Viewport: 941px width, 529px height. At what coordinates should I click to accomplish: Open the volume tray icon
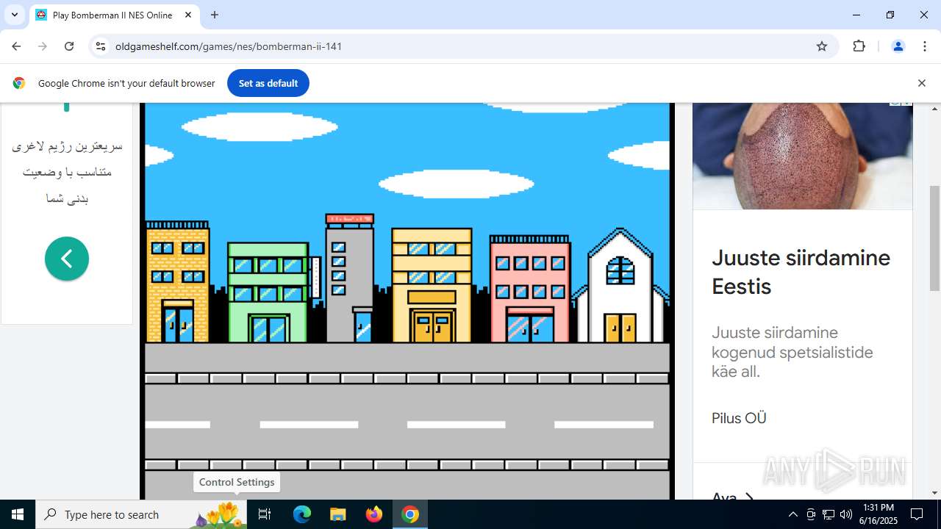pos(846,514)
